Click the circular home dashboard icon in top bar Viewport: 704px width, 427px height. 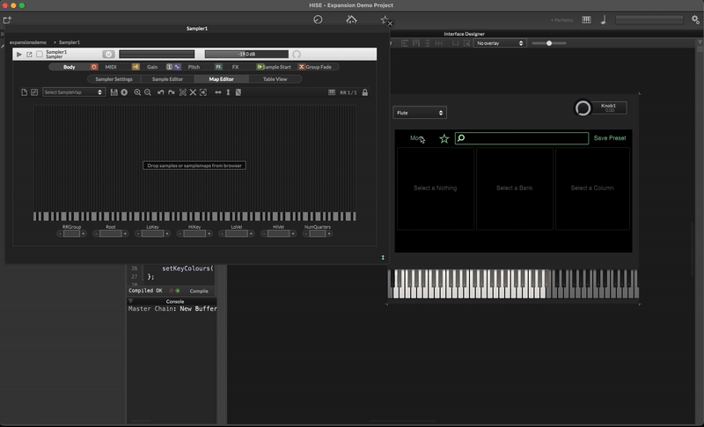(318, 19)
